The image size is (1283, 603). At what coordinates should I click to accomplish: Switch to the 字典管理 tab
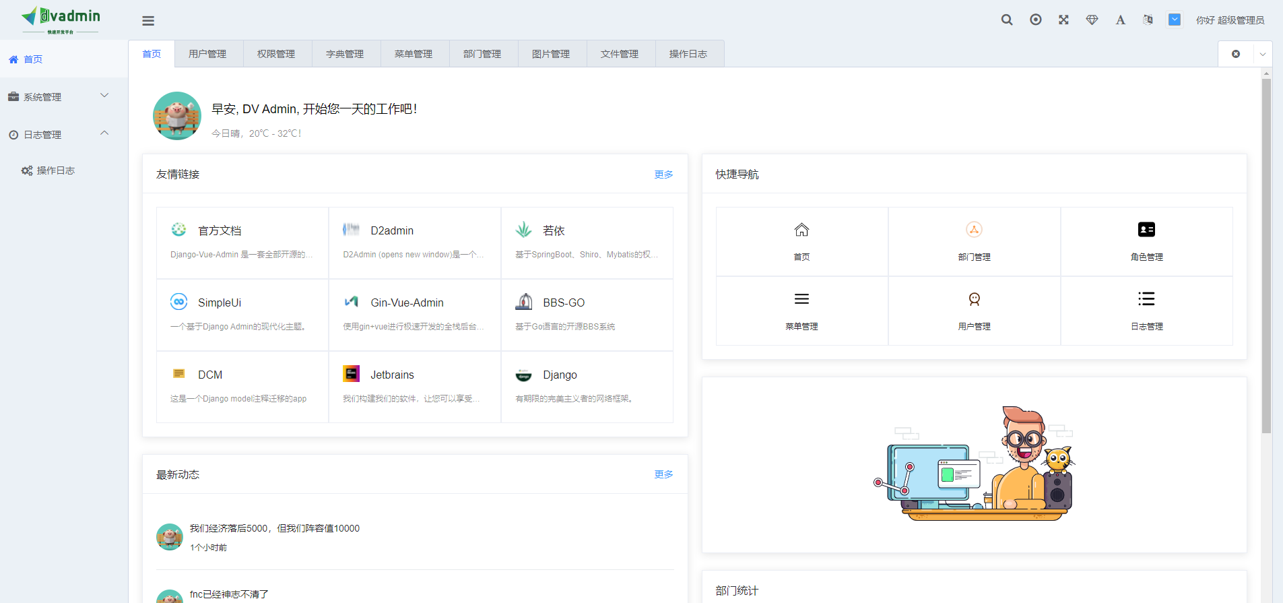[345, 54]
